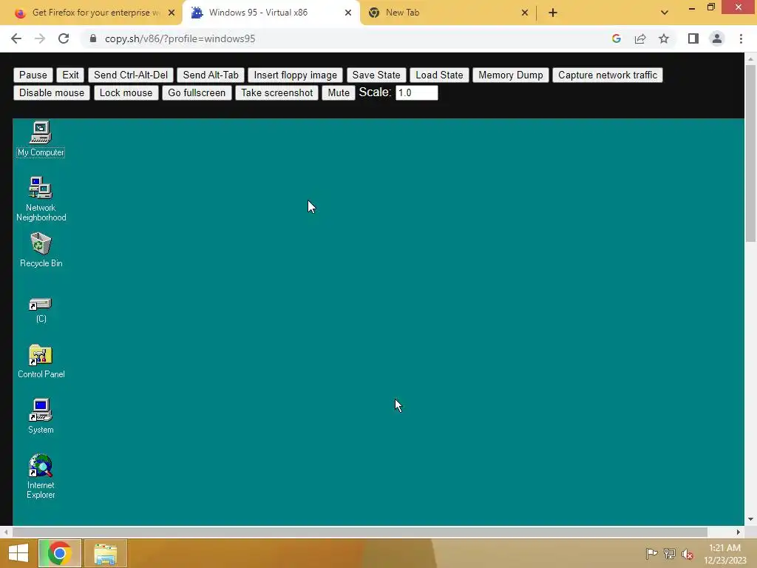Image resolution: width=757 pixels, height=568 pixels.
Task: Open the browser side panel icon
Action: point(693,38)
